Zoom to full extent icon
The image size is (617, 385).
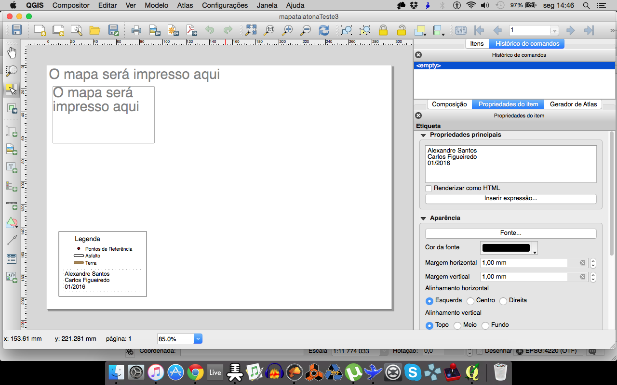click(x=251, y=30)
